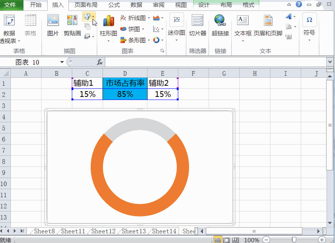Expand the 饼图 dropdown arrow
Viewport: 335px width, 243px height.
143,29
